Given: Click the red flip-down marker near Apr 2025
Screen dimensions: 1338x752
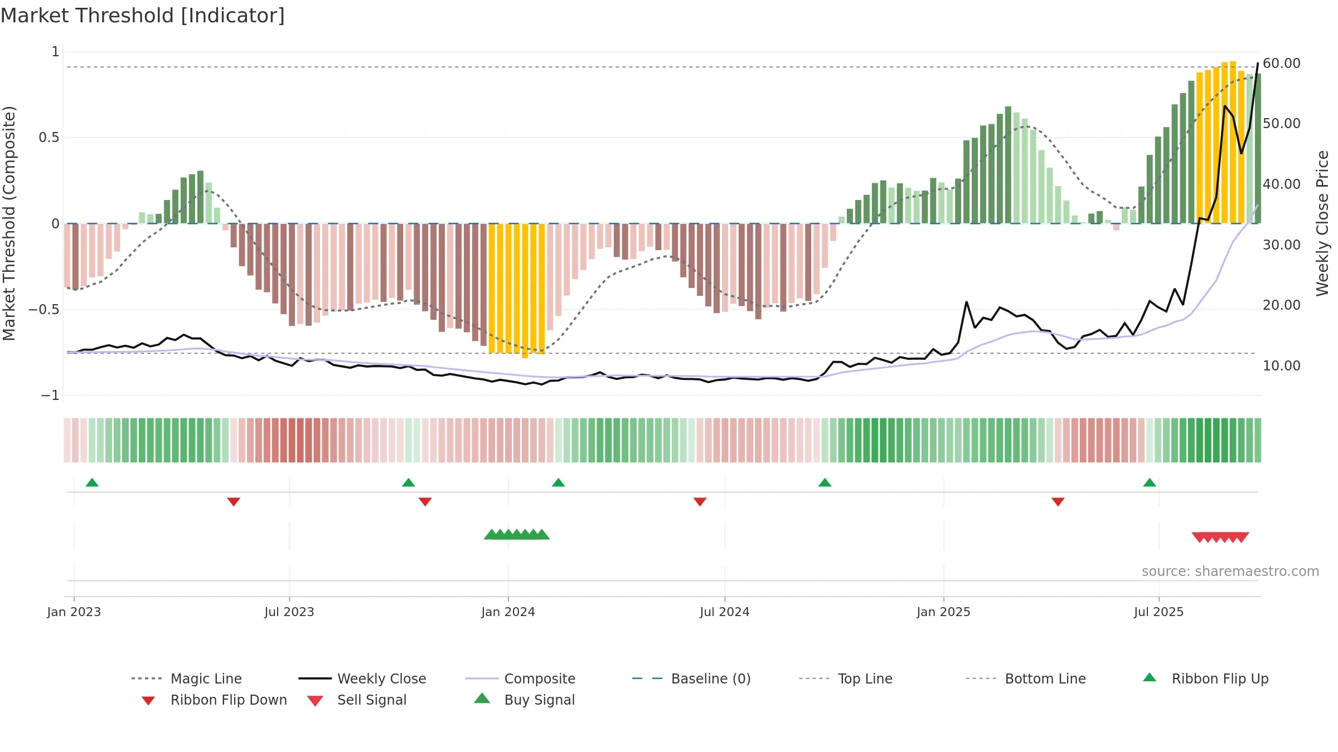Looking at the screenshot, I should click(1058, 502).
